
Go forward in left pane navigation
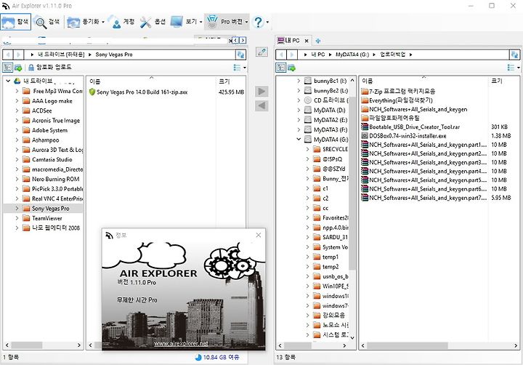[18, 55]
